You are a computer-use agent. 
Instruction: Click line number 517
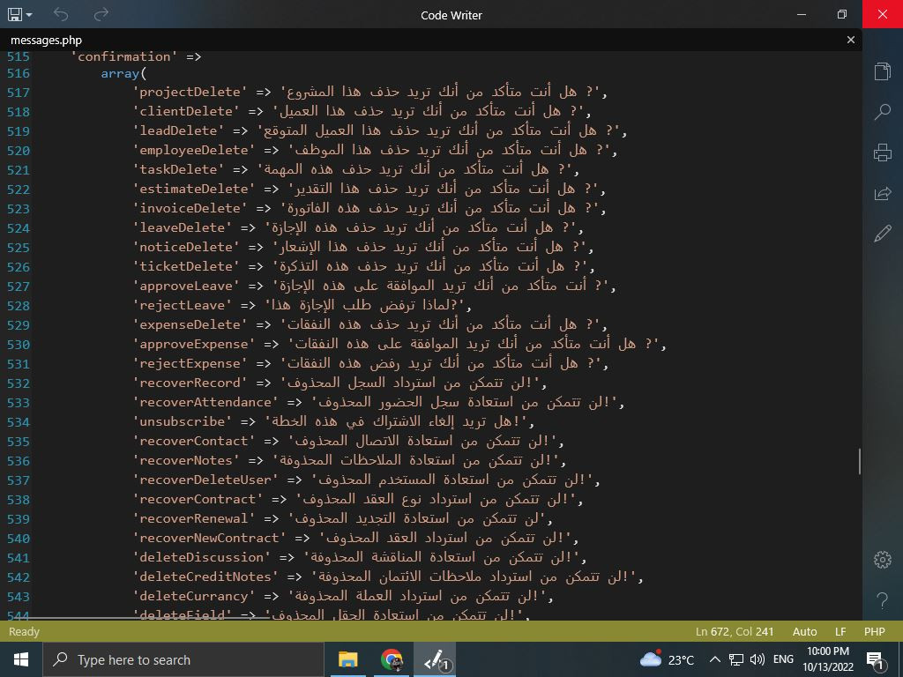[19, 93]
